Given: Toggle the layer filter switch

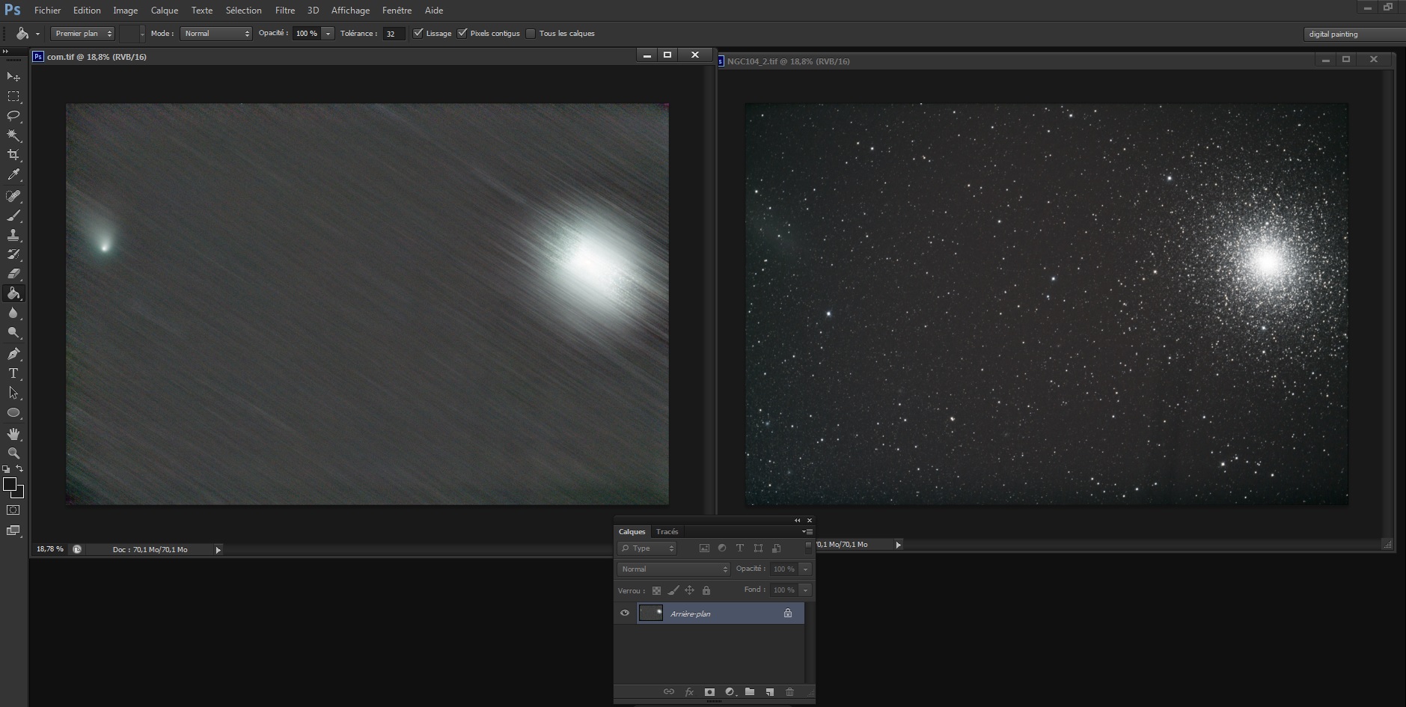Looking at the screenshot, I should click(808, 548).
